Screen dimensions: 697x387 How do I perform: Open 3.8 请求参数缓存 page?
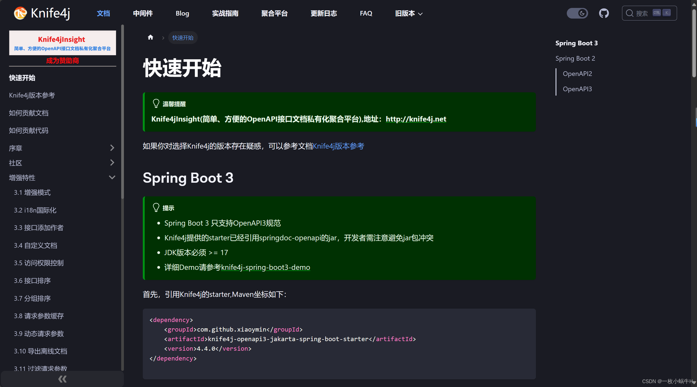[x=39, y=316]
